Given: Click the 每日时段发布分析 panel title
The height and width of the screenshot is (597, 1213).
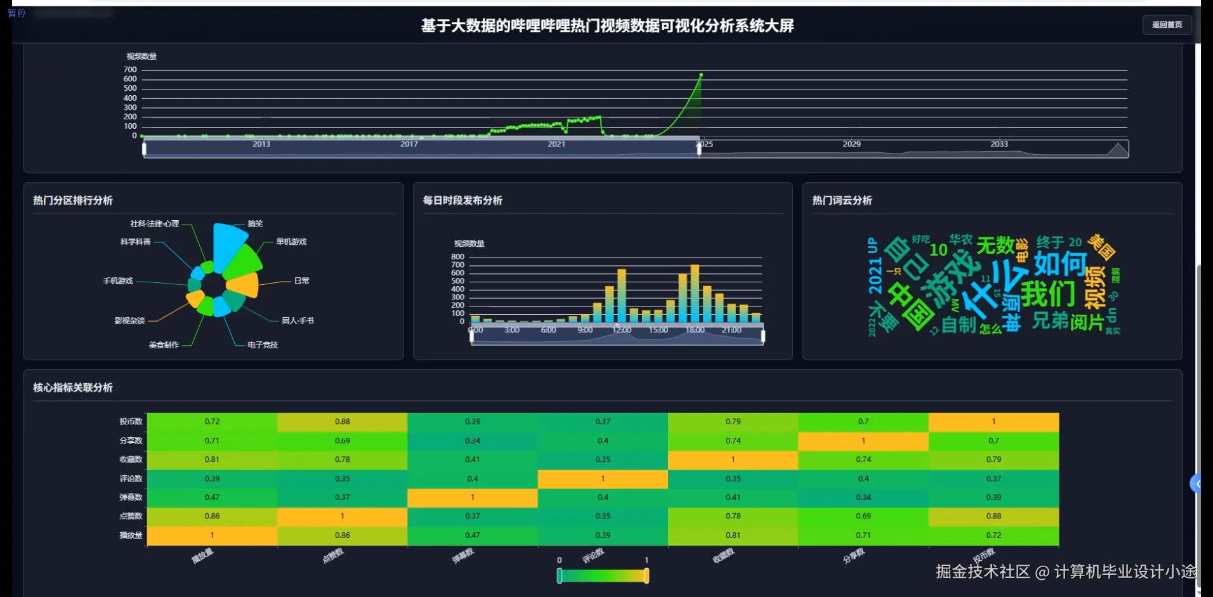Looking at the screenshot, I should (462, 200).
